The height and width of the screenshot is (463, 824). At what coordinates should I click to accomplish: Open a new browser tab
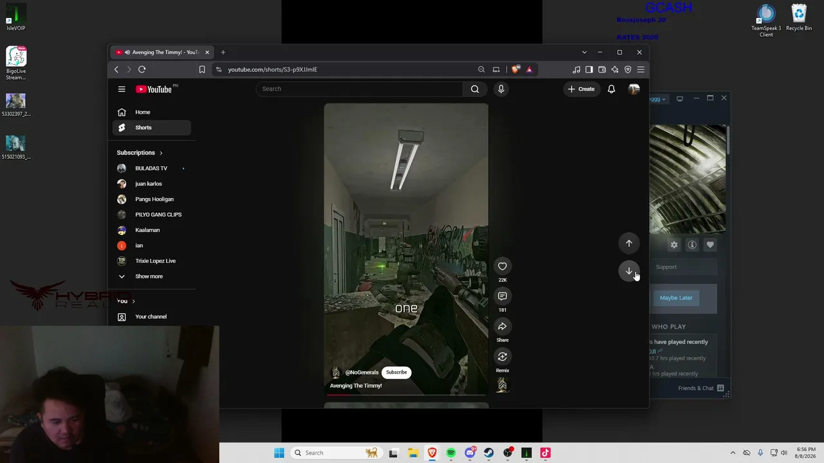(223, 52)
